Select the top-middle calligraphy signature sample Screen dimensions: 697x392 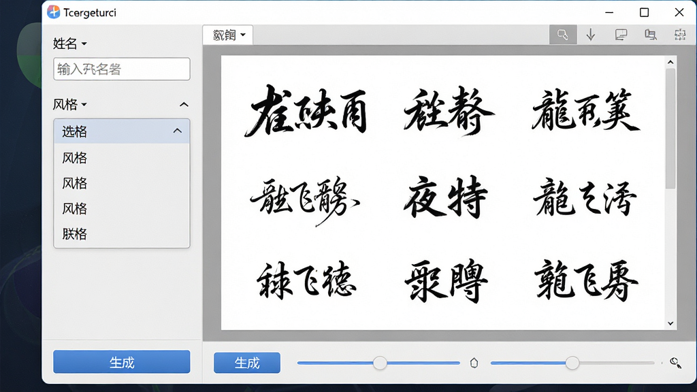448,111
